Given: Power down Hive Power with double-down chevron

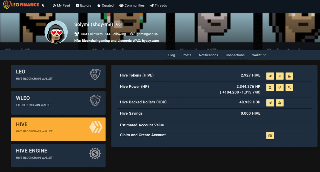Looking at the screenshot, I should pyautogui.click(x=280, y=87).
